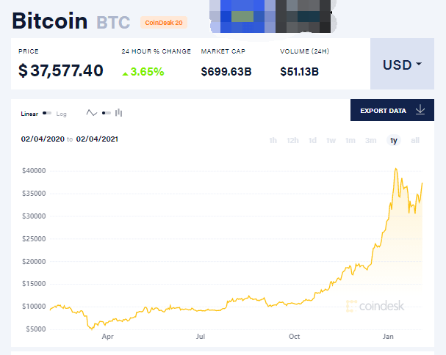The image size is (446, 355).
Task: Click the coindesk watermark logo on chart
Action: coord(373,305)
